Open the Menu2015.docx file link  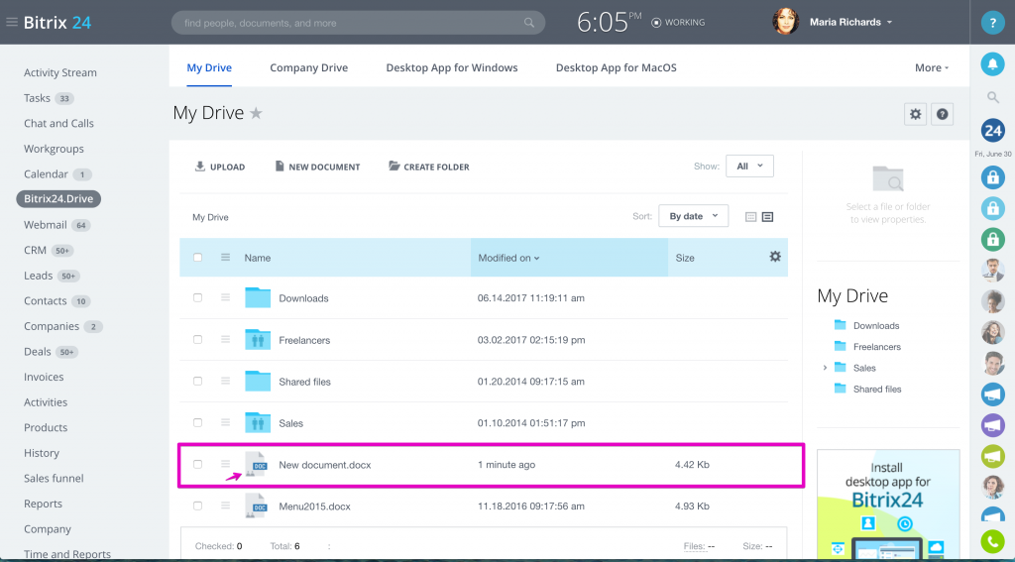point(314,506)
